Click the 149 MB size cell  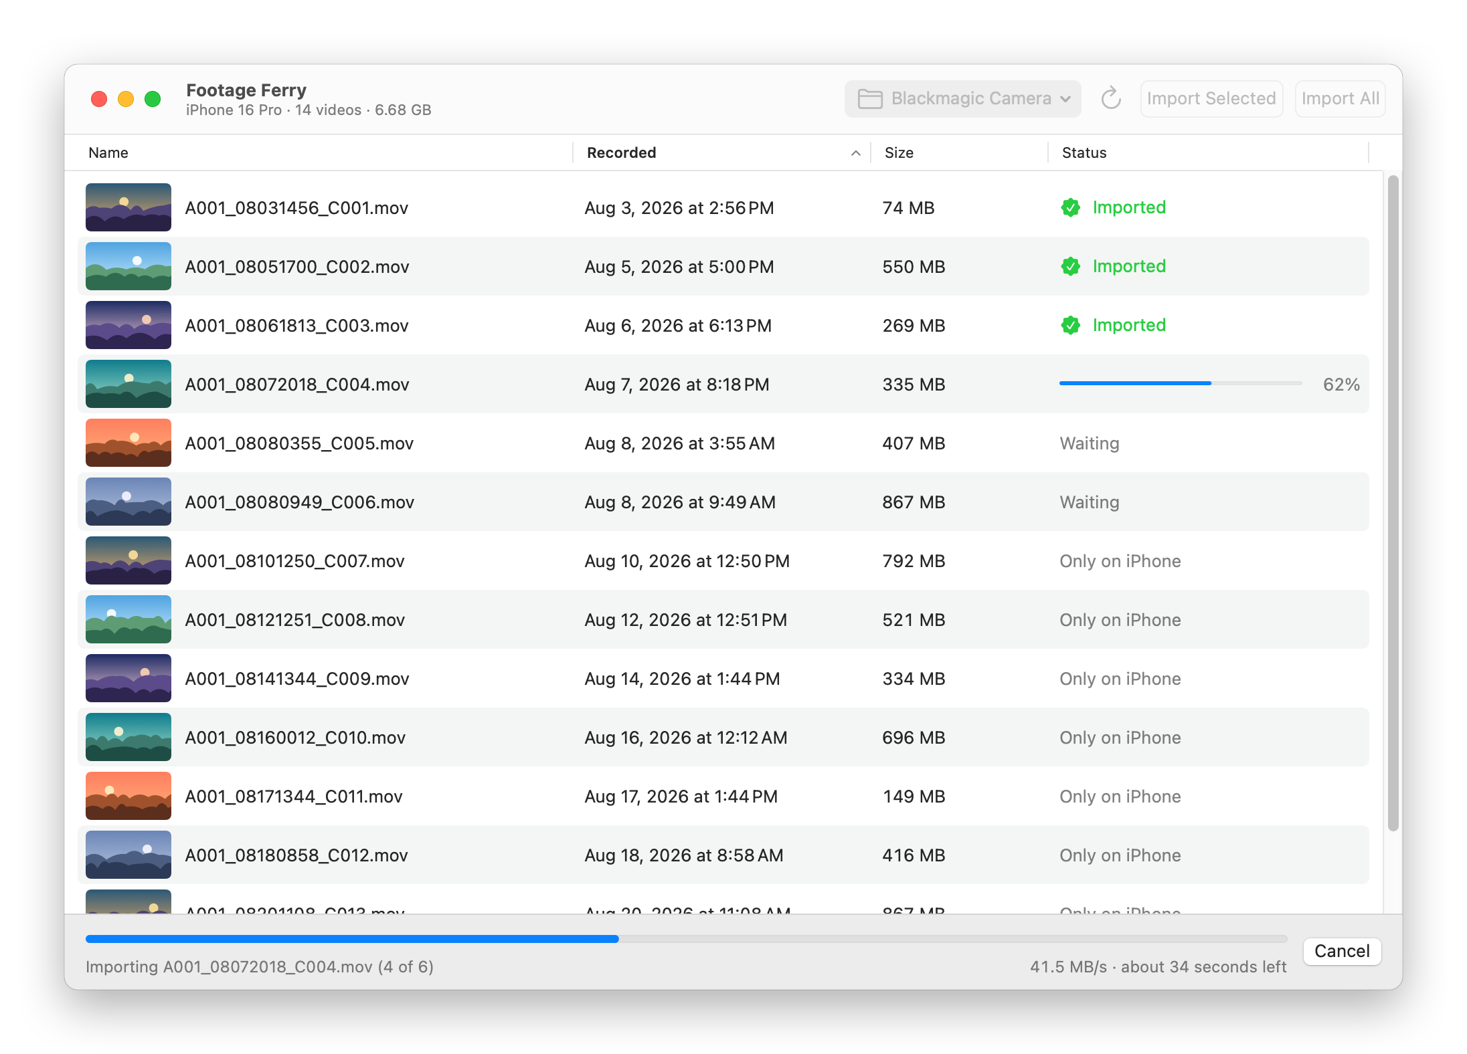click(914, 797)
